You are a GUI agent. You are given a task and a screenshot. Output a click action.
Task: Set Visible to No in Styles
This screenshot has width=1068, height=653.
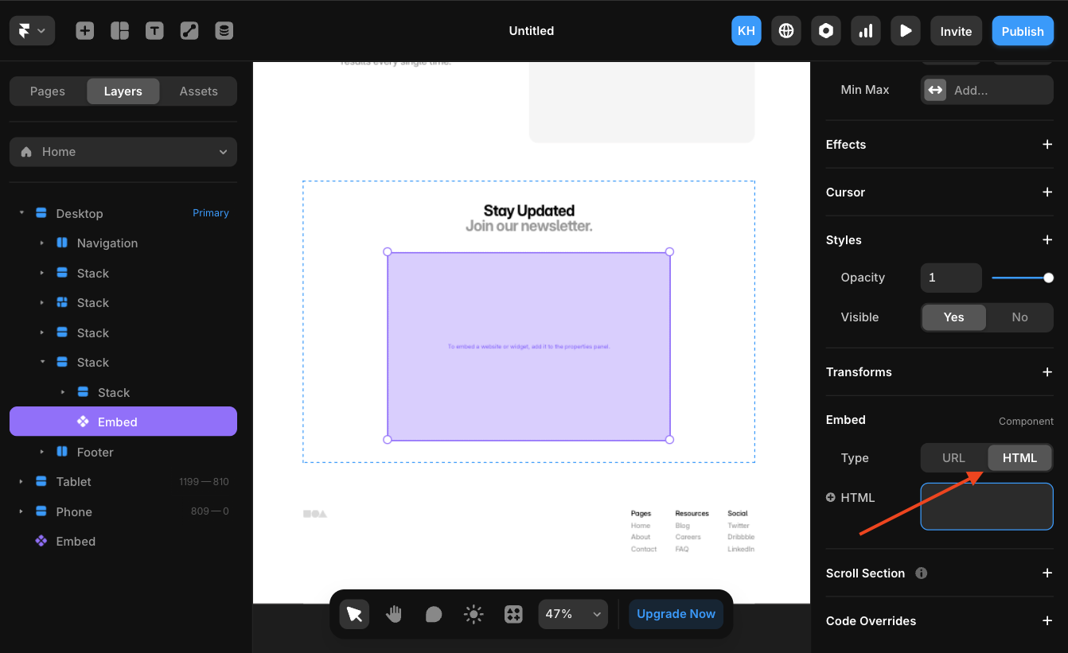pyautogui.click(x=1019, y=317)
